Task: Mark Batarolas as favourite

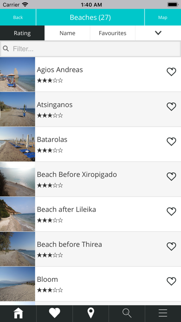Action: tap(171, 142)
